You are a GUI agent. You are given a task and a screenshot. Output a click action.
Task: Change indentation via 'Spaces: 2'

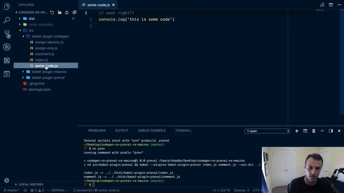click(241, 190)
